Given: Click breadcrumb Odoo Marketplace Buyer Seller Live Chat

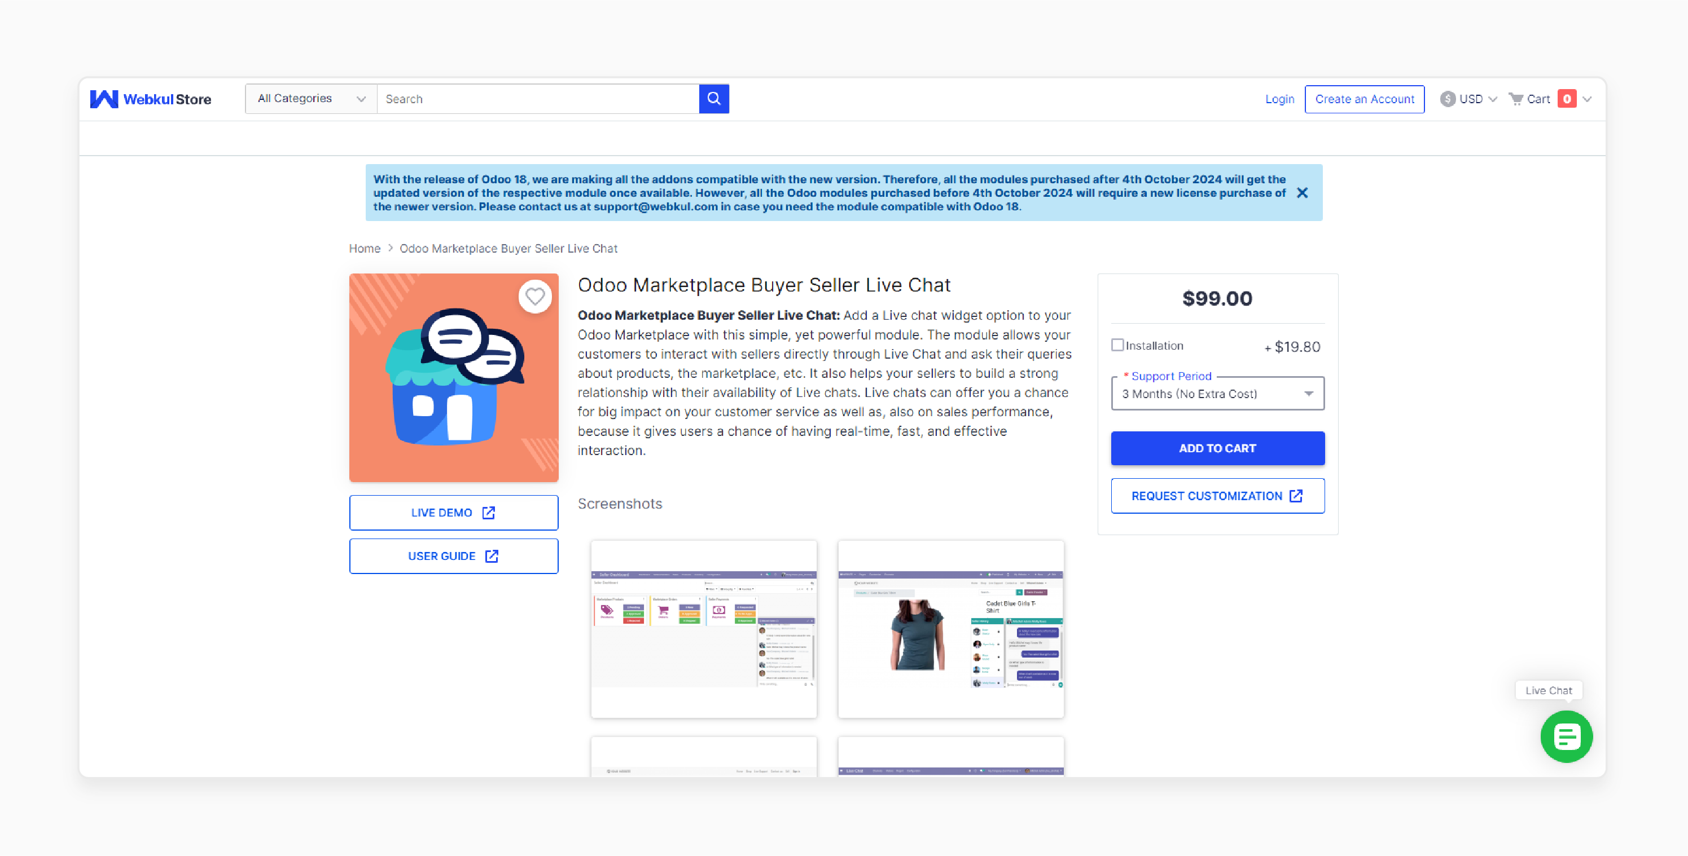Looking at the screenshot, I should point(508,248).
